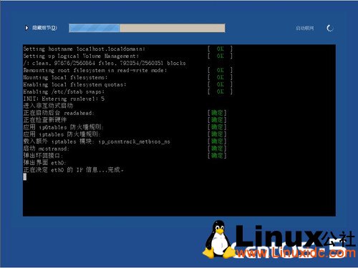Image resolution: width=358 pixels, height=268 pixels.
Task: Click 'Remounting root filesystem in read-write mode' line
Action: click(x=95, y=71)
